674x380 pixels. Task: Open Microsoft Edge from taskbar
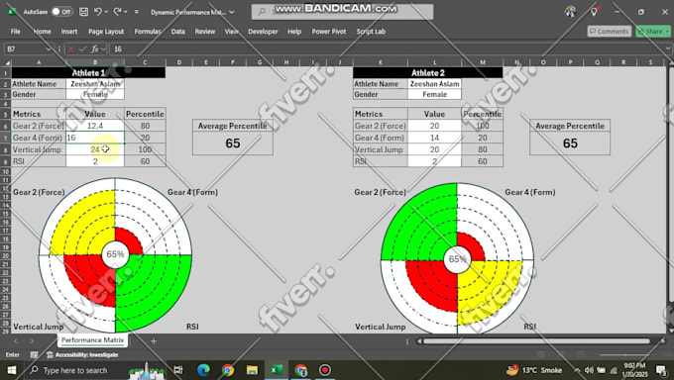click(x=203, y=370)
